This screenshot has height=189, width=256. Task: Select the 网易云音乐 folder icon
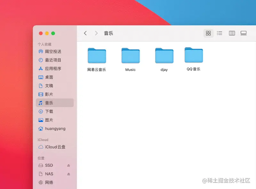tap(97, 56)
